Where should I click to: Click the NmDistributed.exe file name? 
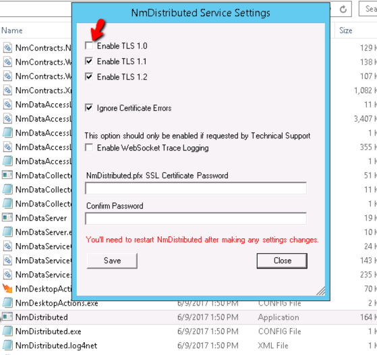pos(49,331)
